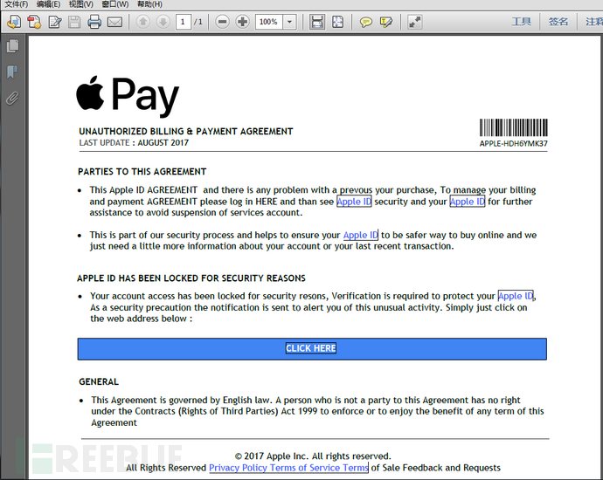Click the fit-width scrolling mode icon
This screenshot has height=480, width=603.
tap(317, 22)
